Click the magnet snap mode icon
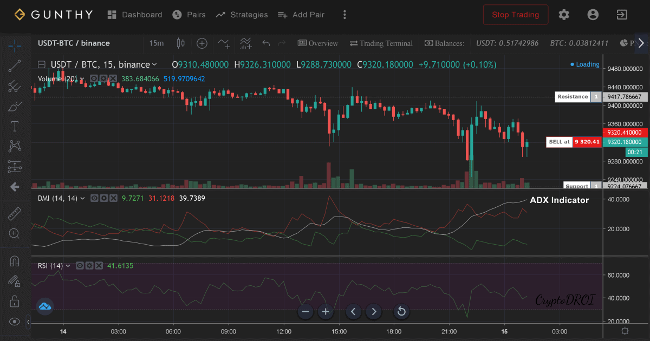 pyautogui.click(x=15, y=261)
